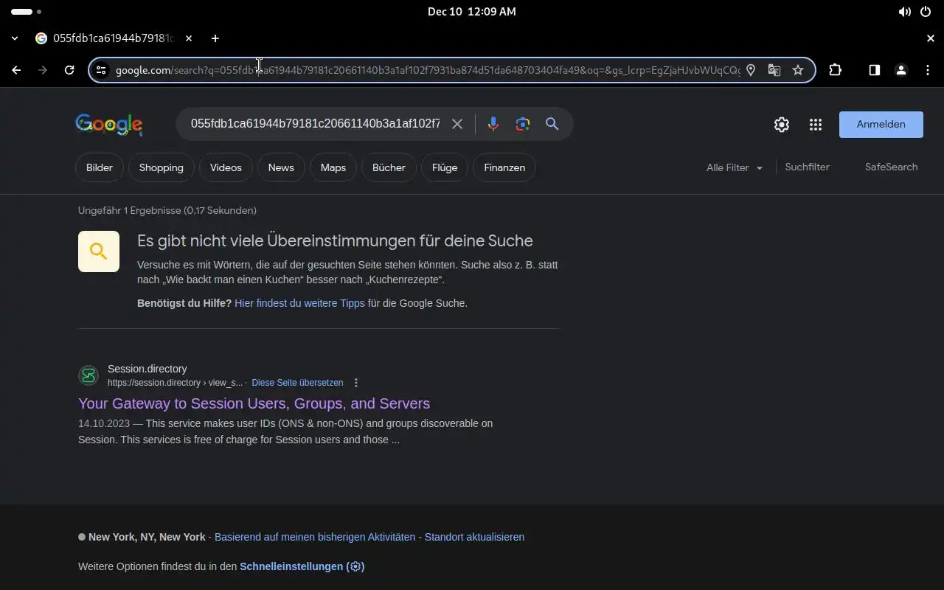This screenshot has height=590, width=944.
Task: Open the clock showing Dec 10 12:09 AM
Action: 472,12
